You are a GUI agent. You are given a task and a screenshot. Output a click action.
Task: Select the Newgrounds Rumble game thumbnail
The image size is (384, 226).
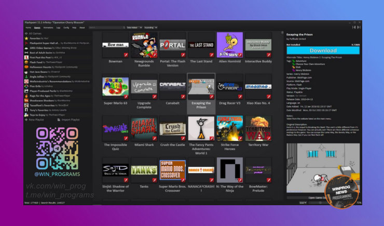(144, 45)
